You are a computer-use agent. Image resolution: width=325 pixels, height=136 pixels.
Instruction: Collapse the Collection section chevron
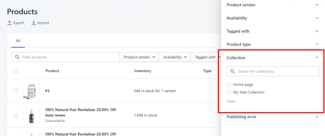(317, 58)
